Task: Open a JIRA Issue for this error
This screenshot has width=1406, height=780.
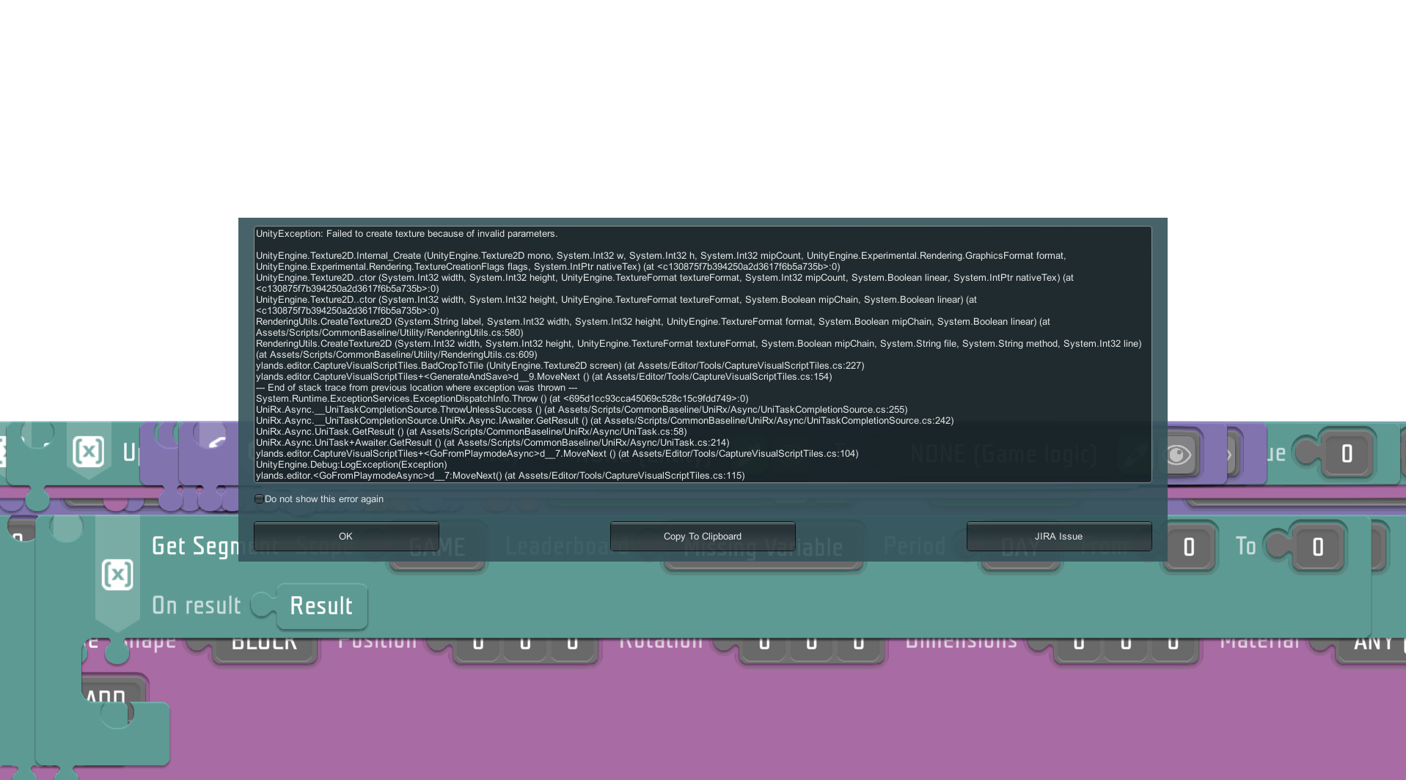Action: [1058, 536]
